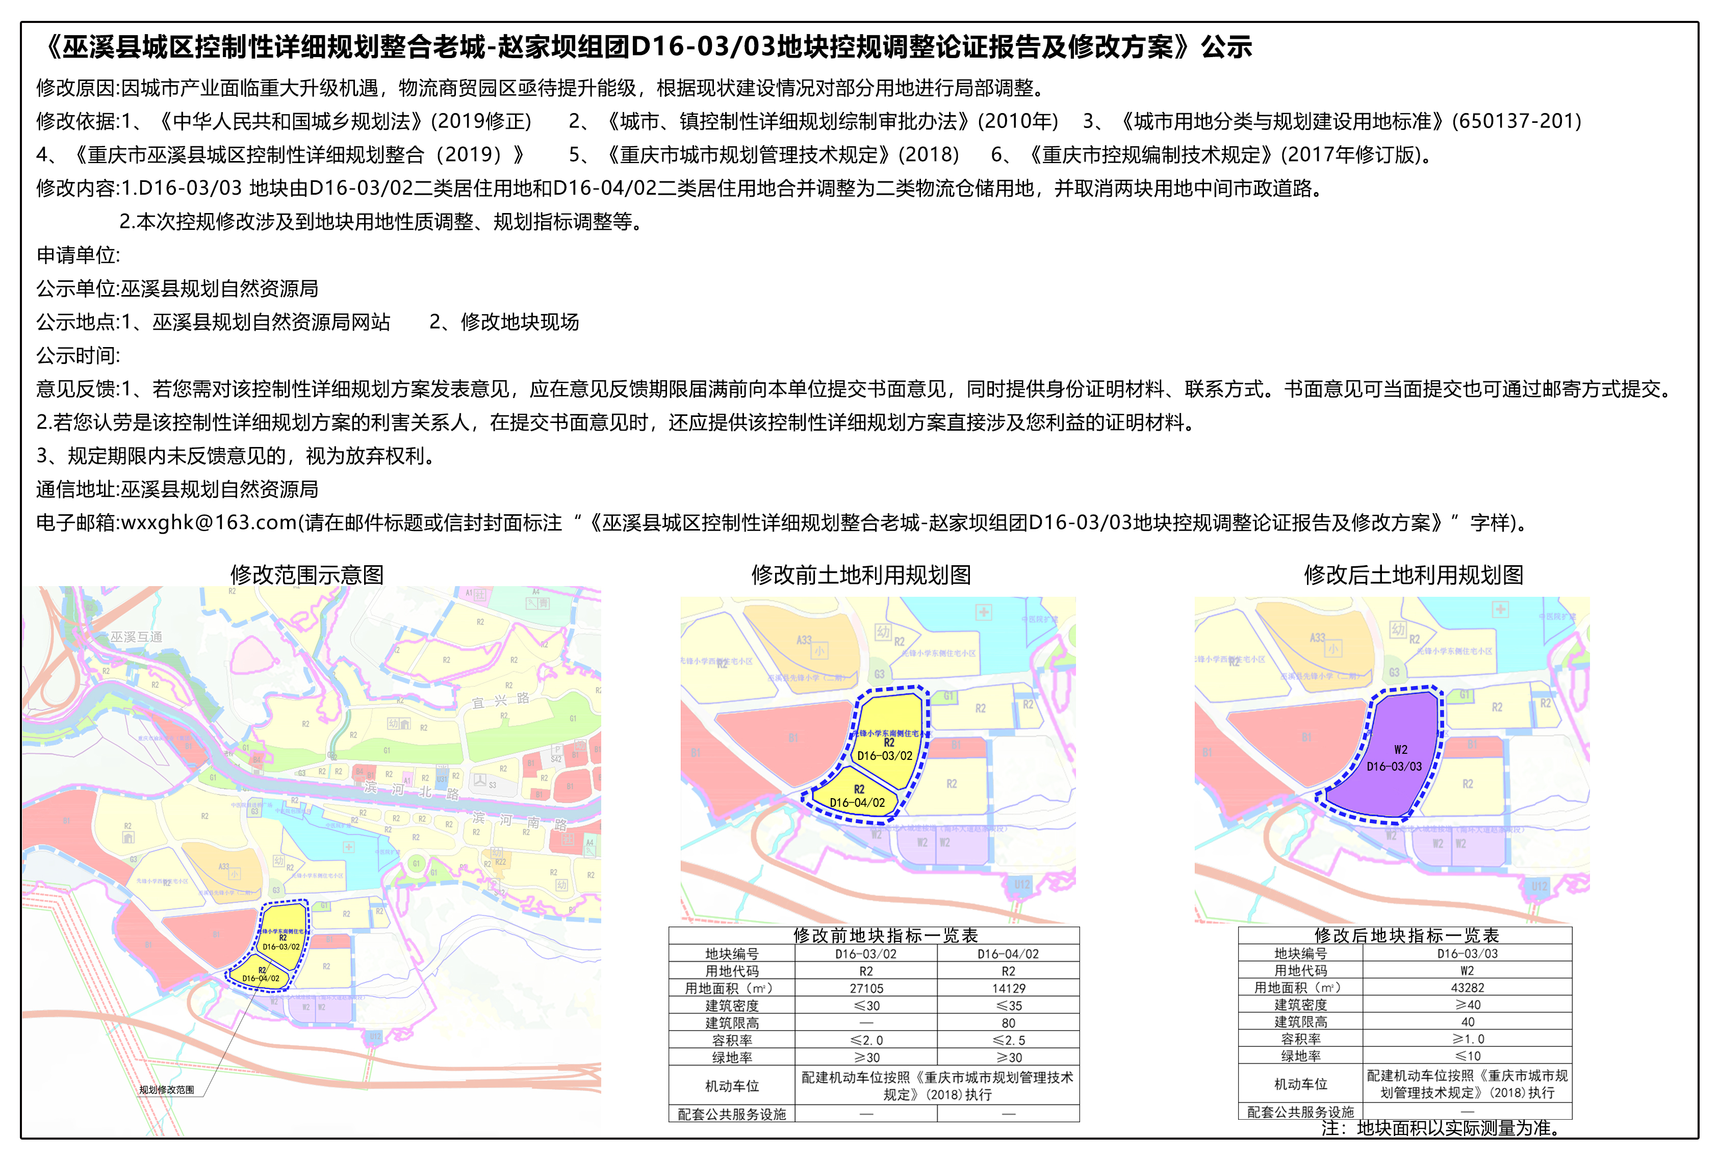
Task: Click reference 《城市用地分类与规划建设用地标准》(650137-201)
Action: point(1348,121)
